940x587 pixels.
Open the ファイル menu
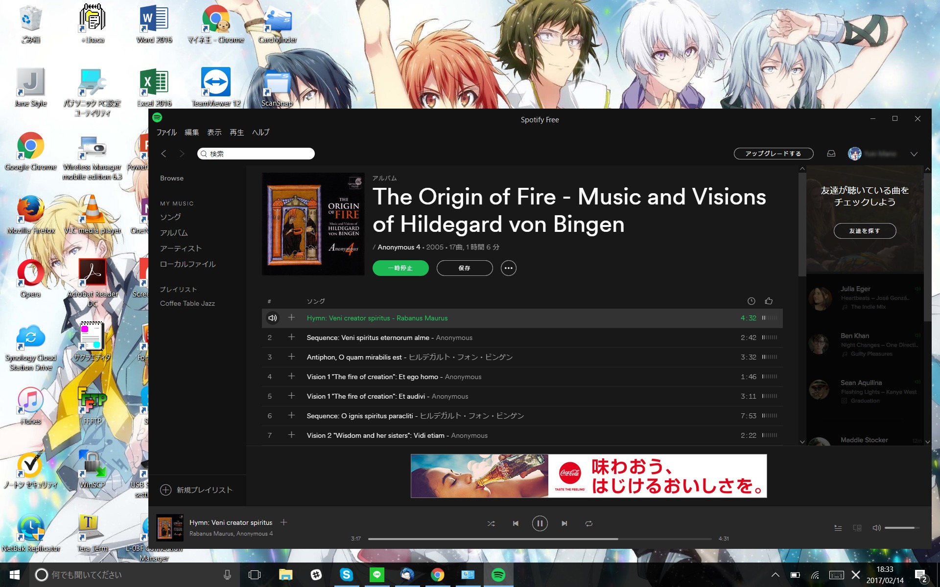(166, 133)
